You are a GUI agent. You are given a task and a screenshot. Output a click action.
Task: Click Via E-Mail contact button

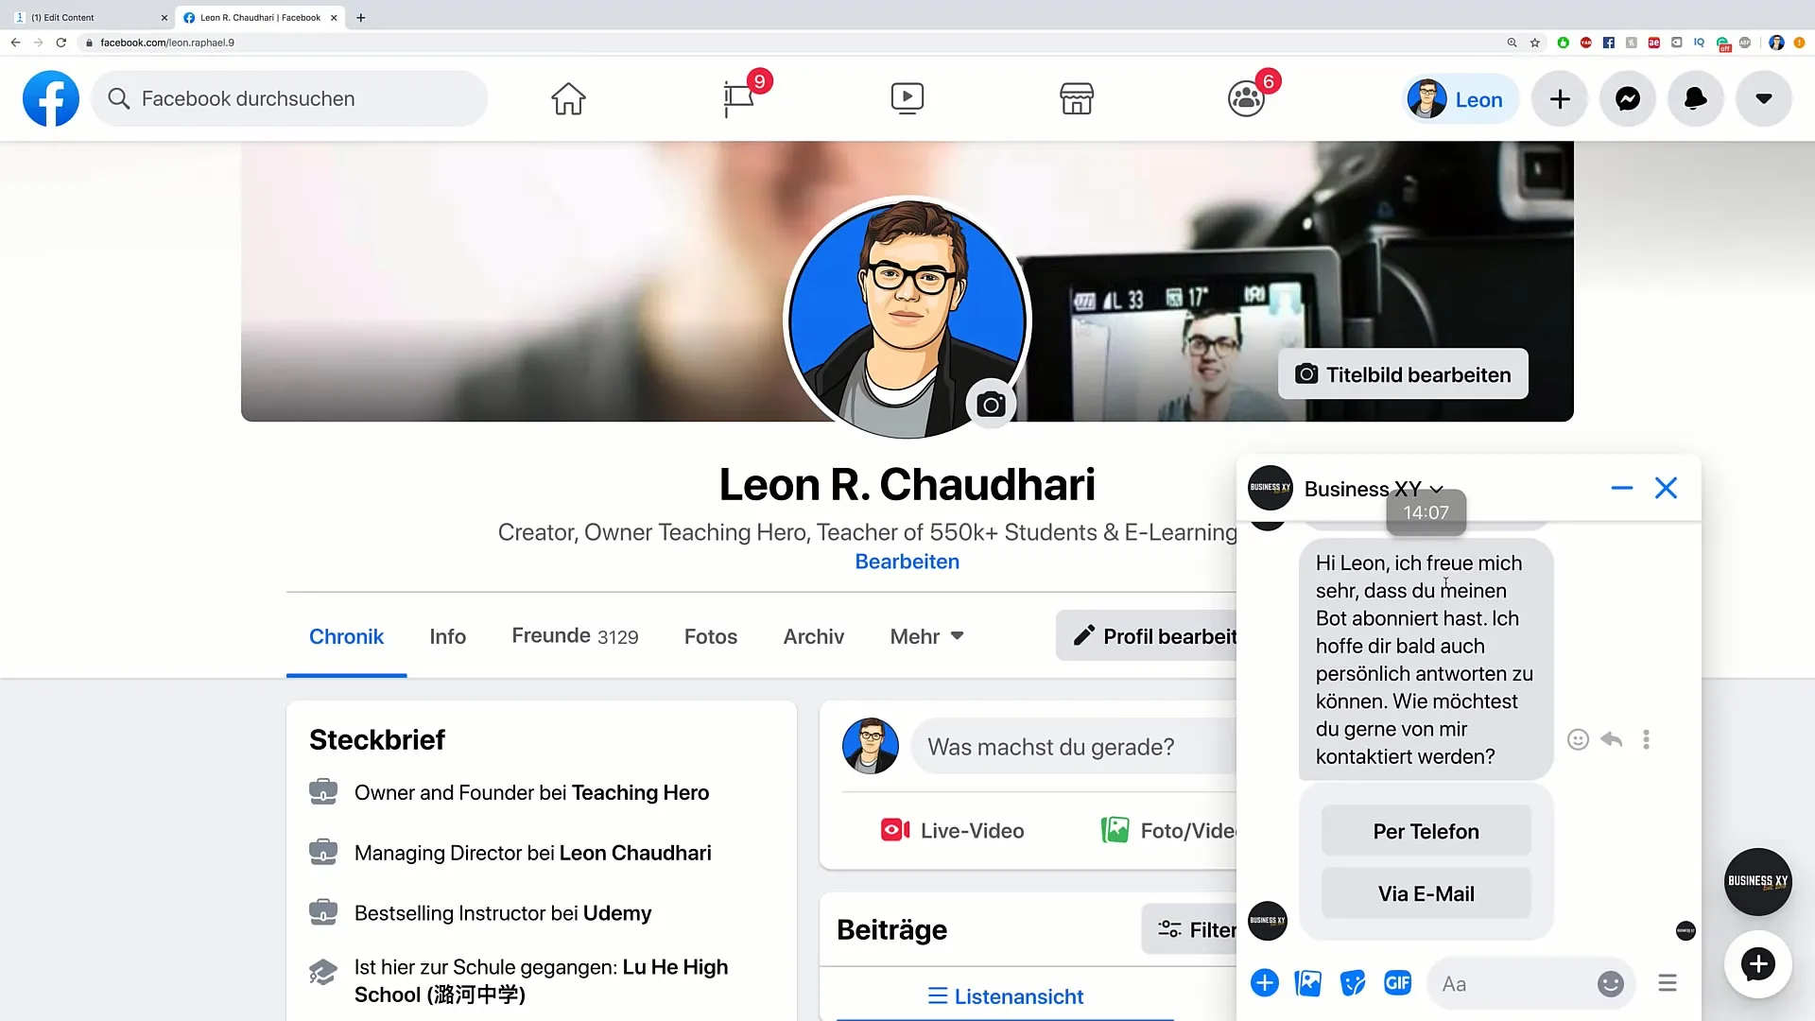(x=1425, y=892)
